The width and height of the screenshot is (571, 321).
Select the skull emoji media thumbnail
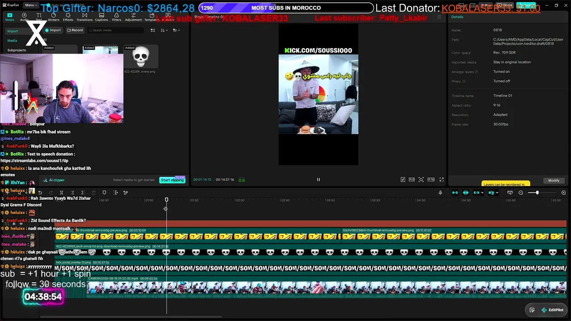point(141,57)
